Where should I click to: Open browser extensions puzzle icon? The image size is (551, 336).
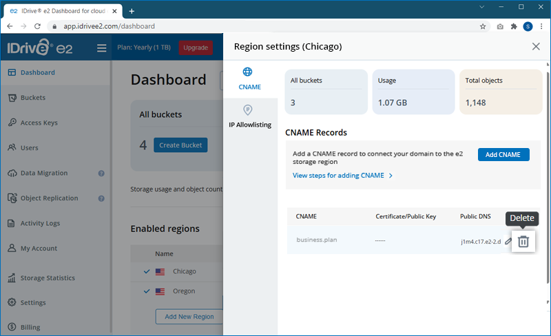point(514,27)
